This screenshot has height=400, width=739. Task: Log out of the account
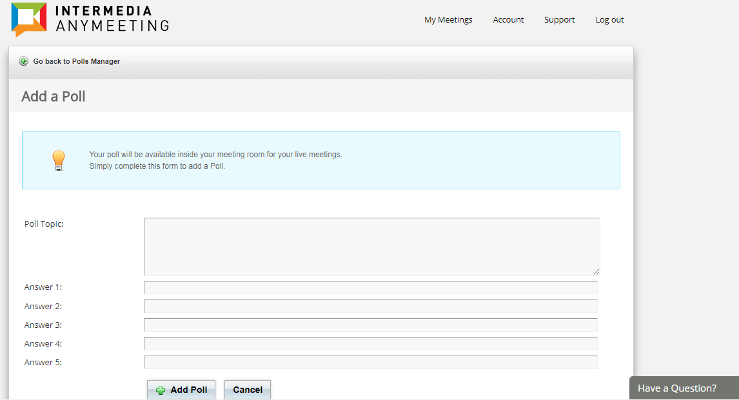click(609, 20)
